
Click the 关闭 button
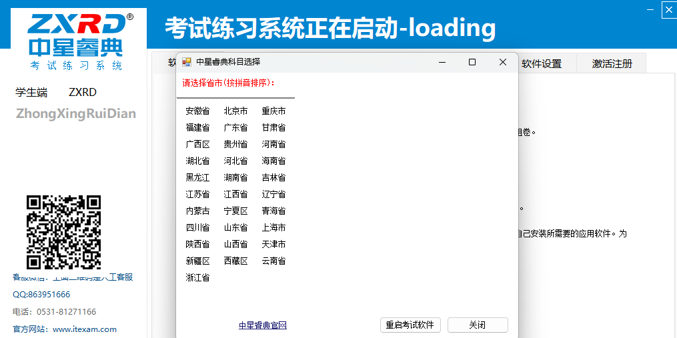(x=477, y=325)
